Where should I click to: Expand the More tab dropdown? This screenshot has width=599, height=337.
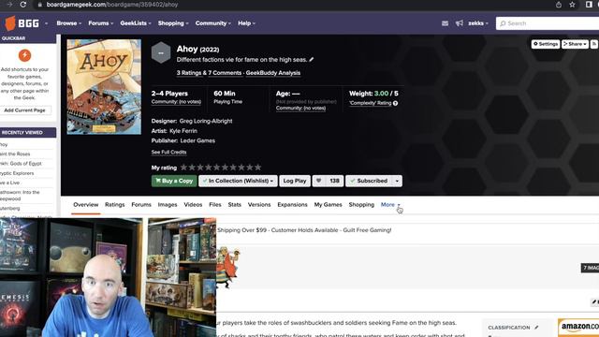tap(390, 205)
